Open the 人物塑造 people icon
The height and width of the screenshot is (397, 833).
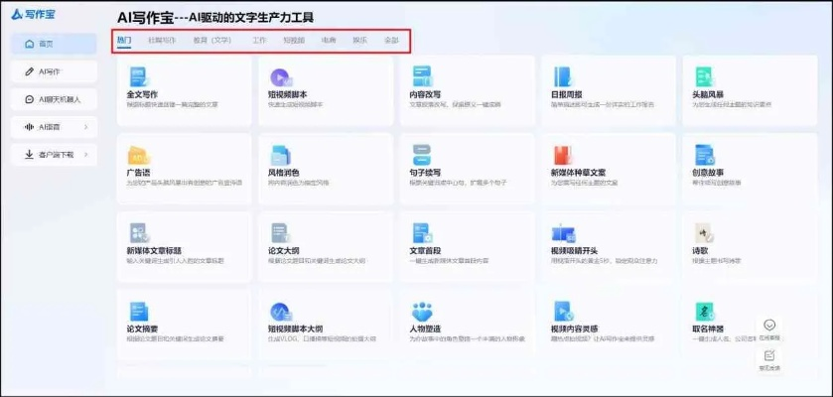[x=422, y=312]
